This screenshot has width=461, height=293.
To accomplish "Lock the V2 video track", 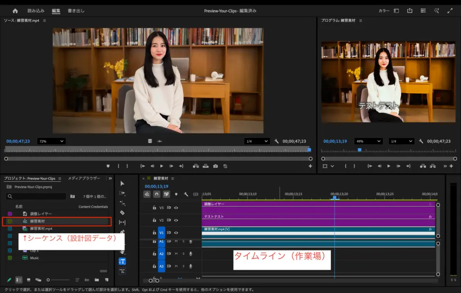I will (x=154, y=221).
